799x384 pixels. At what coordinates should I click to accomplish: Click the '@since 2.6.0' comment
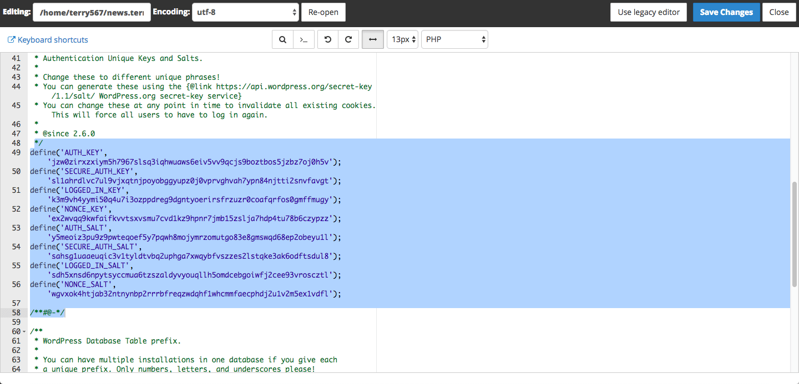pos(69,134)
